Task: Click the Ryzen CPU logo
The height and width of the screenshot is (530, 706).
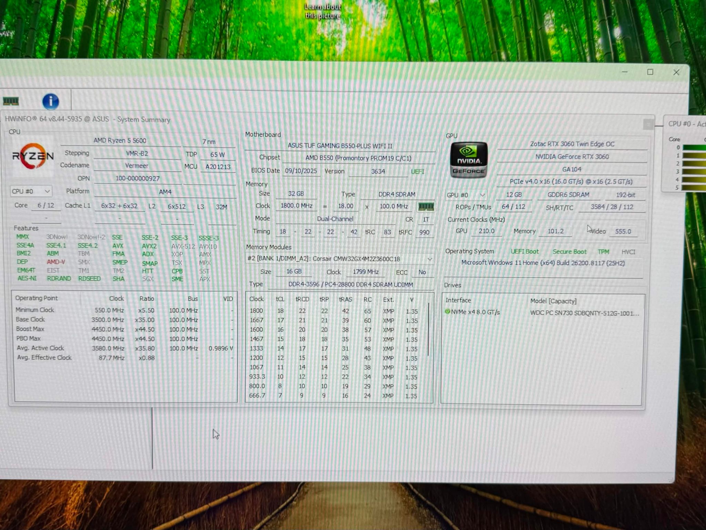Action: coord(33,156)
